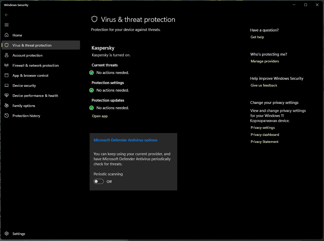This screenshot has width=324, height=241.
Task: Click the Family options people icon
Action: tap(7, 105)
